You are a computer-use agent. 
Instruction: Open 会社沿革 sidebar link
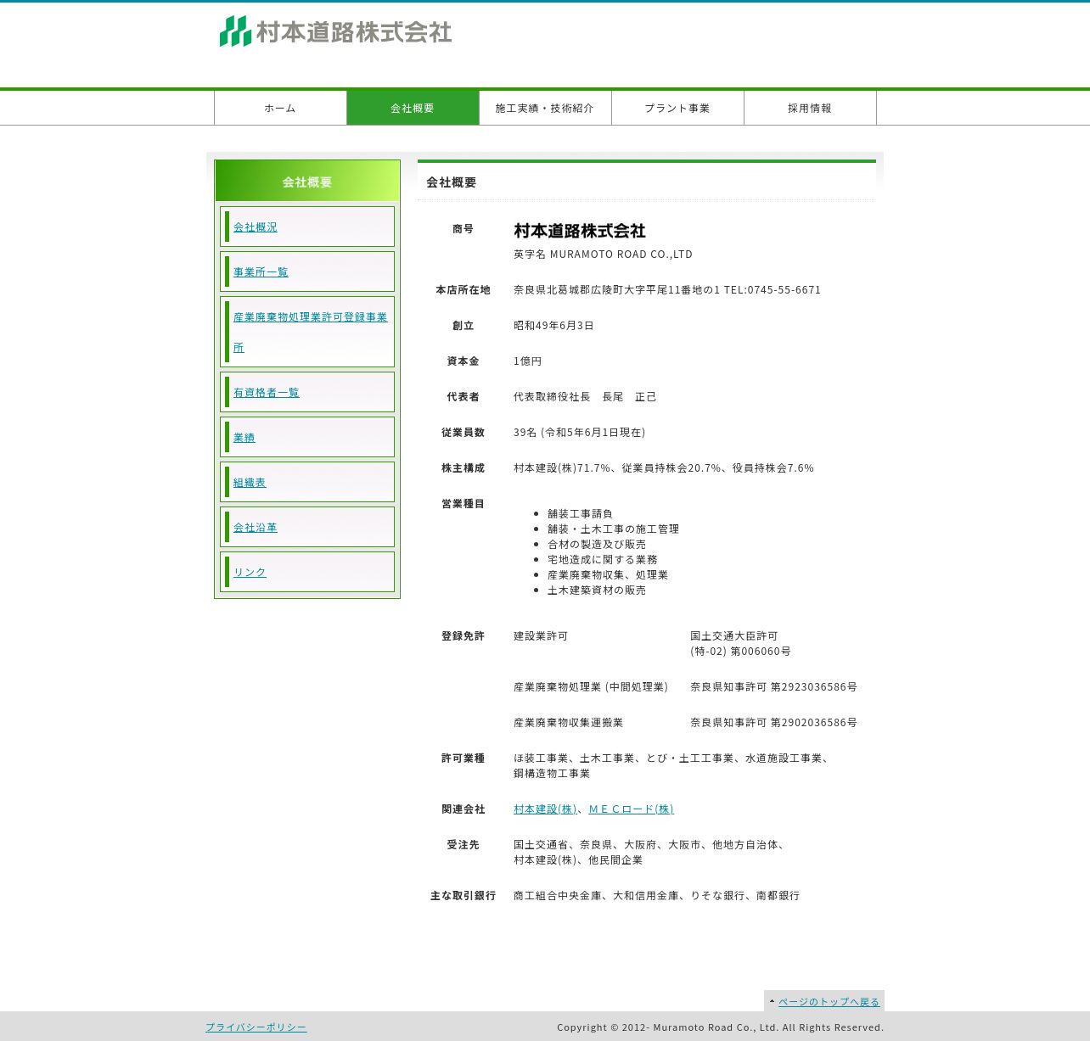coord(256,528)
